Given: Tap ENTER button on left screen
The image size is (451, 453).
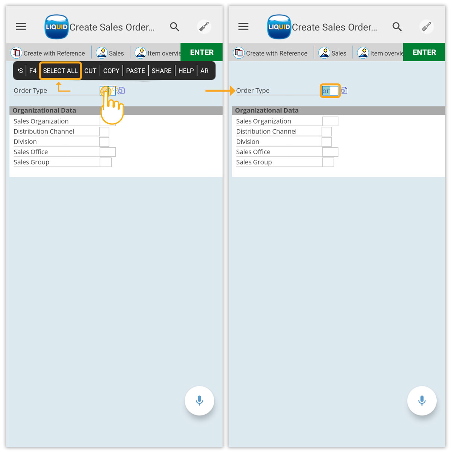Looking at the screenshot, I should pyautogui.click(x=201, y=52).
